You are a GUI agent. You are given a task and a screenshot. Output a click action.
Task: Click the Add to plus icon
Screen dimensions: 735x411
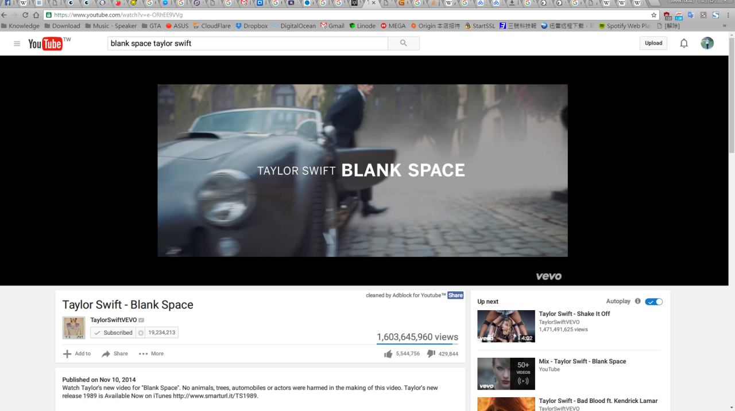point(67,354)
